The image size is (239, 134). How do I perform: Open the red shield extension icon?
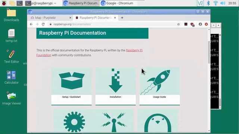pos(192,24)
